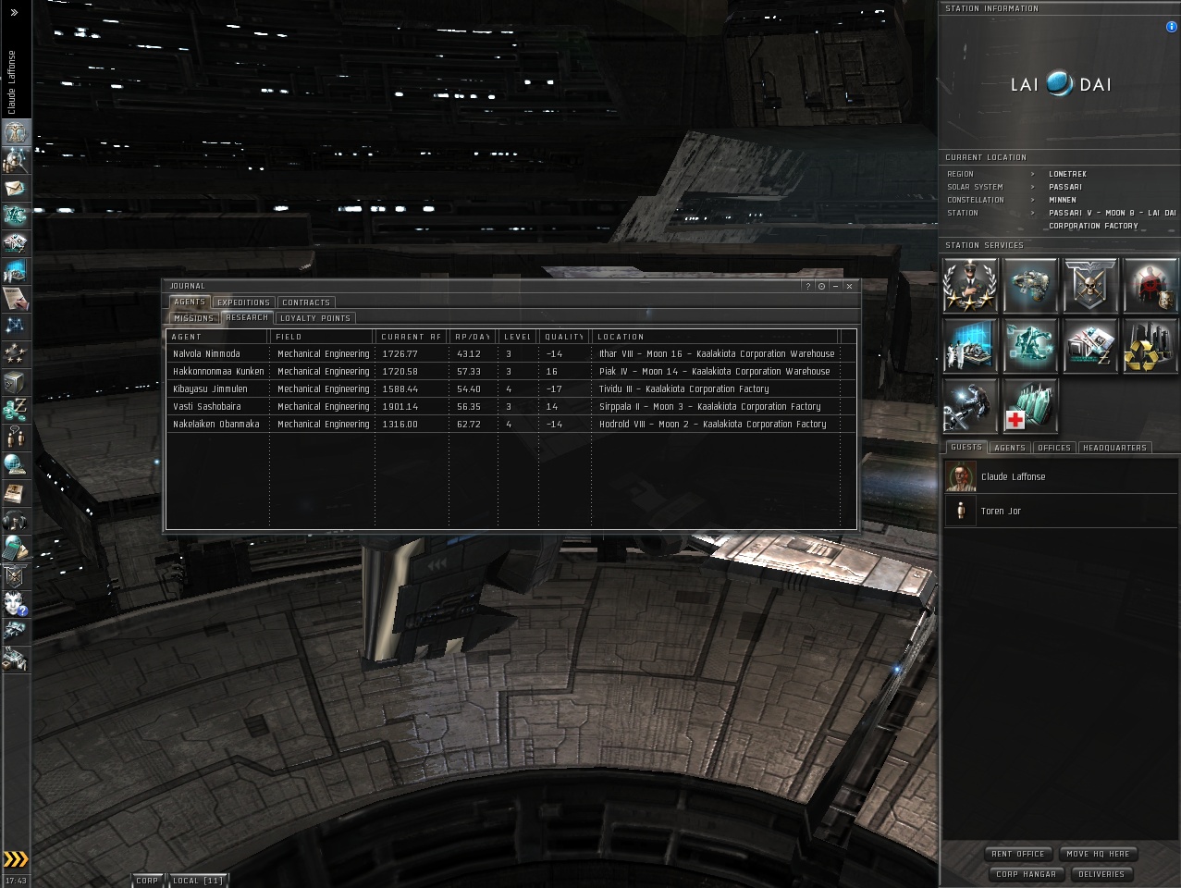This screenshot has height=888, width=1181.
Task: Select the Research sub-tab
Action: coord(247,317)
